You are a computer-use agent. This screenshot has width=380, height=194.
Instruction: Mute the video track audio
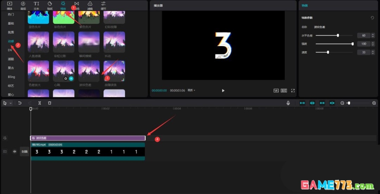(15, 151)
